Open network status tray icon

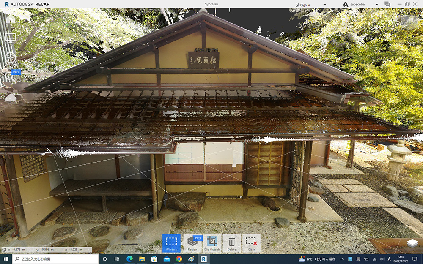click(374, 259)
